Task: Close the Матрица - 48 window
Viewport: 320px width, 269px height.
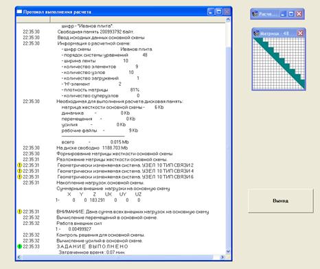Action: click(x=300, y=34)
